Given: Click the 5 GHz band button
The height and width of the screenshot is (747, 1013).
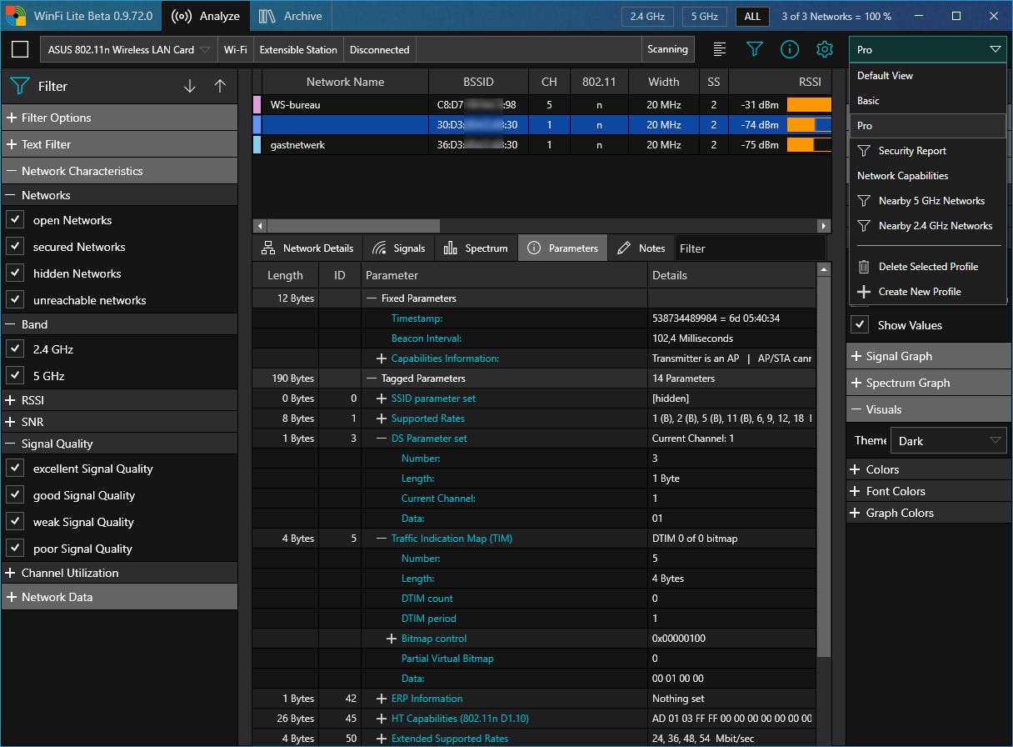Looking at the screenshot, I should pos(704,17).
